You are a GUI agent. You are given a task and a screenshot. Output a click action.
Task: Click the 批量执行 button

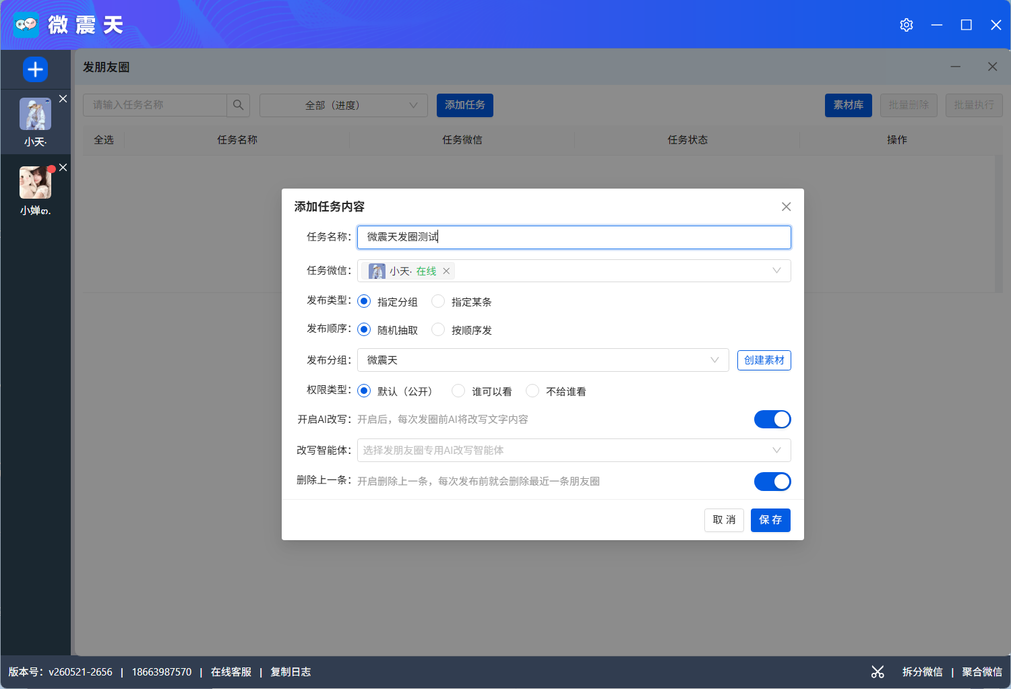point(974,105)
